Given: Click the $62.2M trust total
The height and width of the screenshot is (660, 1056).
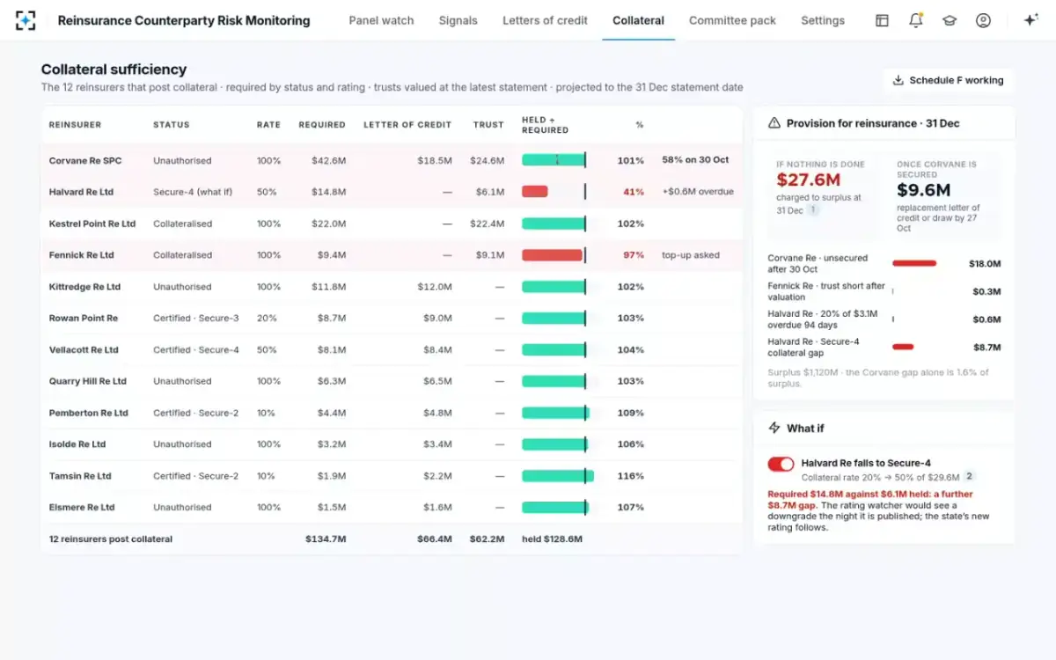Looking at the screenshot, I should pyautogui.click(x=487, y=539).
